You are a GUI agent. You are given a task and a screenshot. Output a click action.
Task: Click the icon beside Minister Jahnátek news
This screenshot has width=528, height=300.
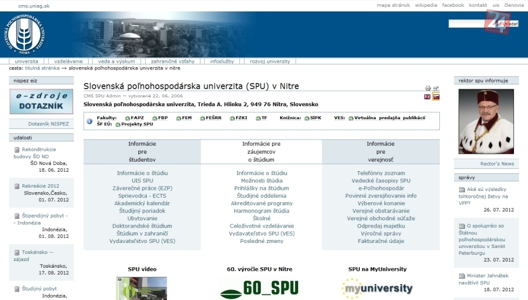coord(461,276)
